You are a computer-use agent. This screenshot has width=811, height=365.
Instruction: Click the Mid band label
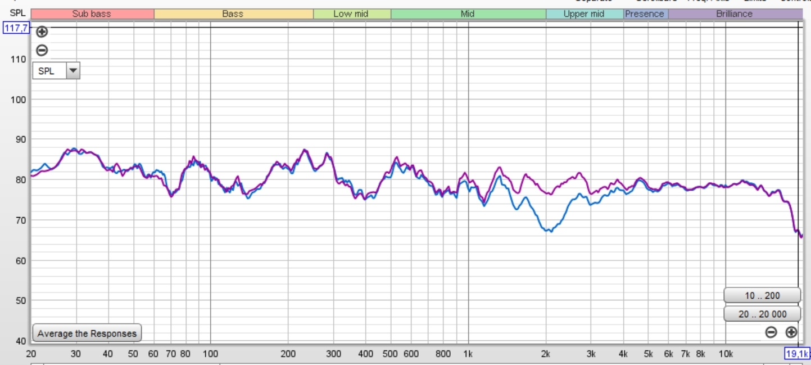click(468, 14)
